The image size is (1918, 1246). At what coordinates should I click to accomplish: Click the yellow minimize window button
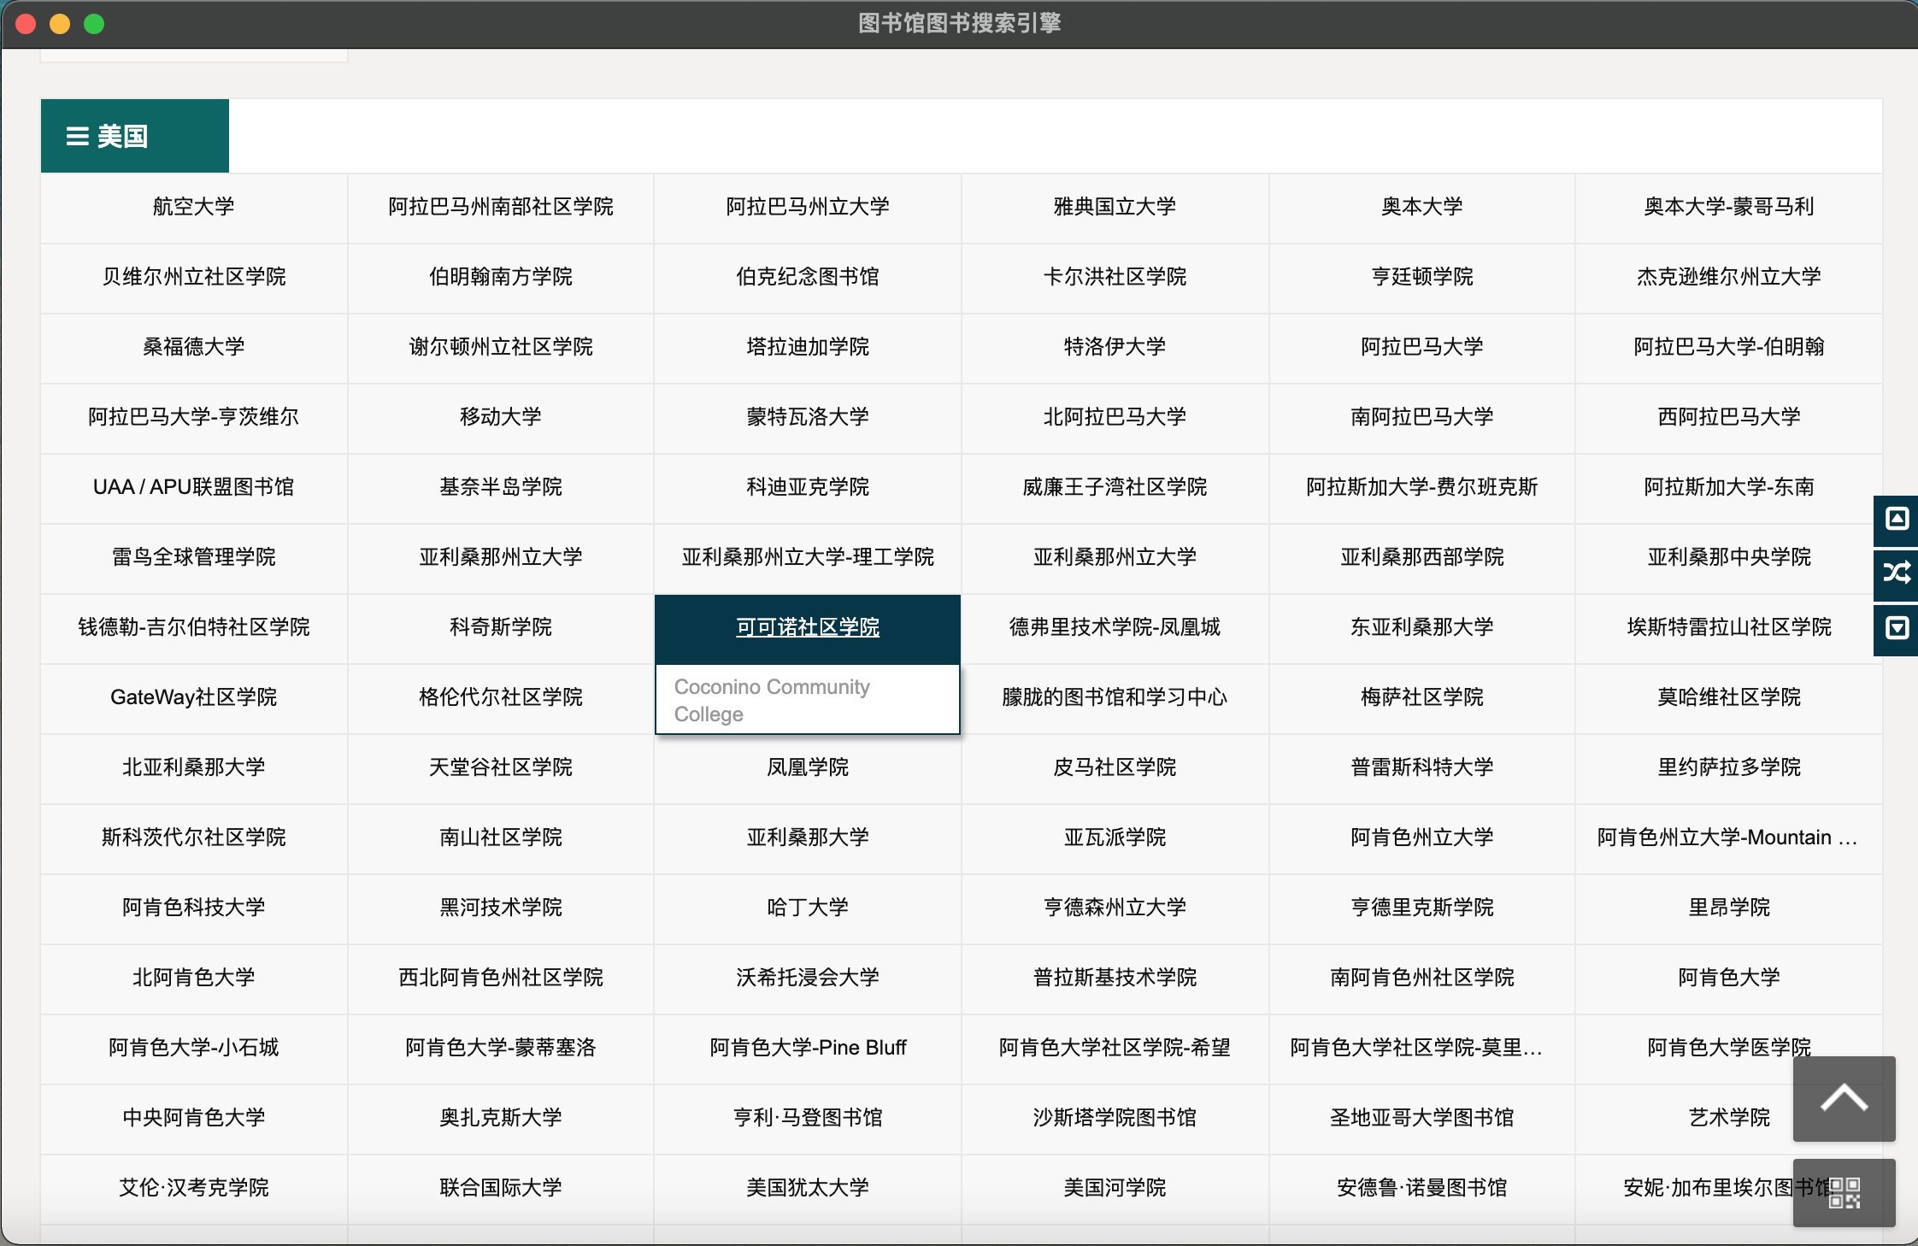(x=60, y=24)
